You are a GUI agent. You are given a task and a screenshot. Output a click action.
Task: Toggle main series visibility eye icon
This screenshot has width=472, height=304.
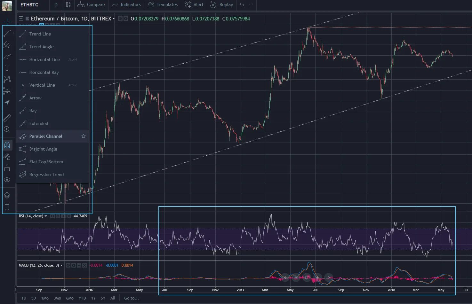pyautogui.click(x=120, y=19)
